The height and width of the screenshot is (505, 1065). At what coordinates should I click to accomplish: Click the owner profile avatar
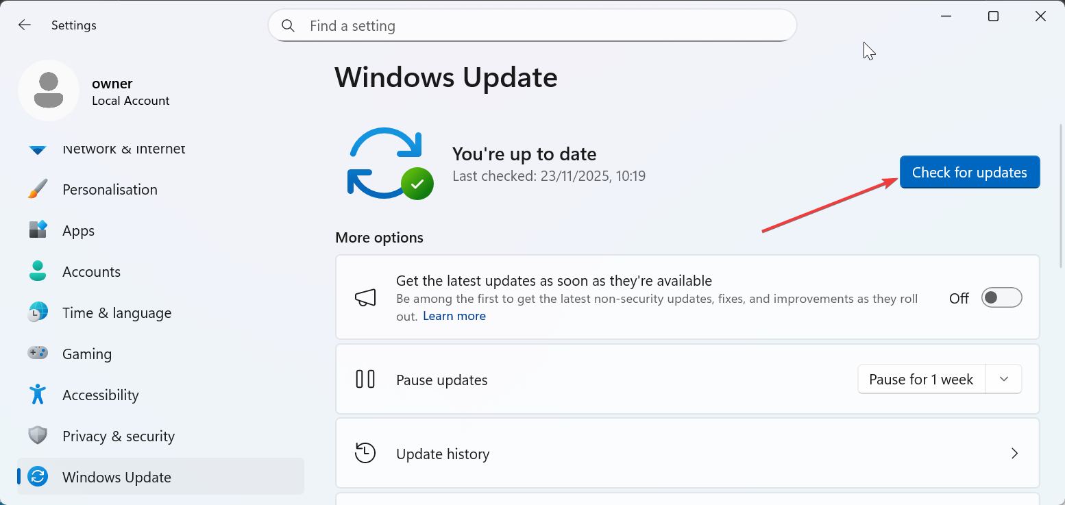(49, 90)
